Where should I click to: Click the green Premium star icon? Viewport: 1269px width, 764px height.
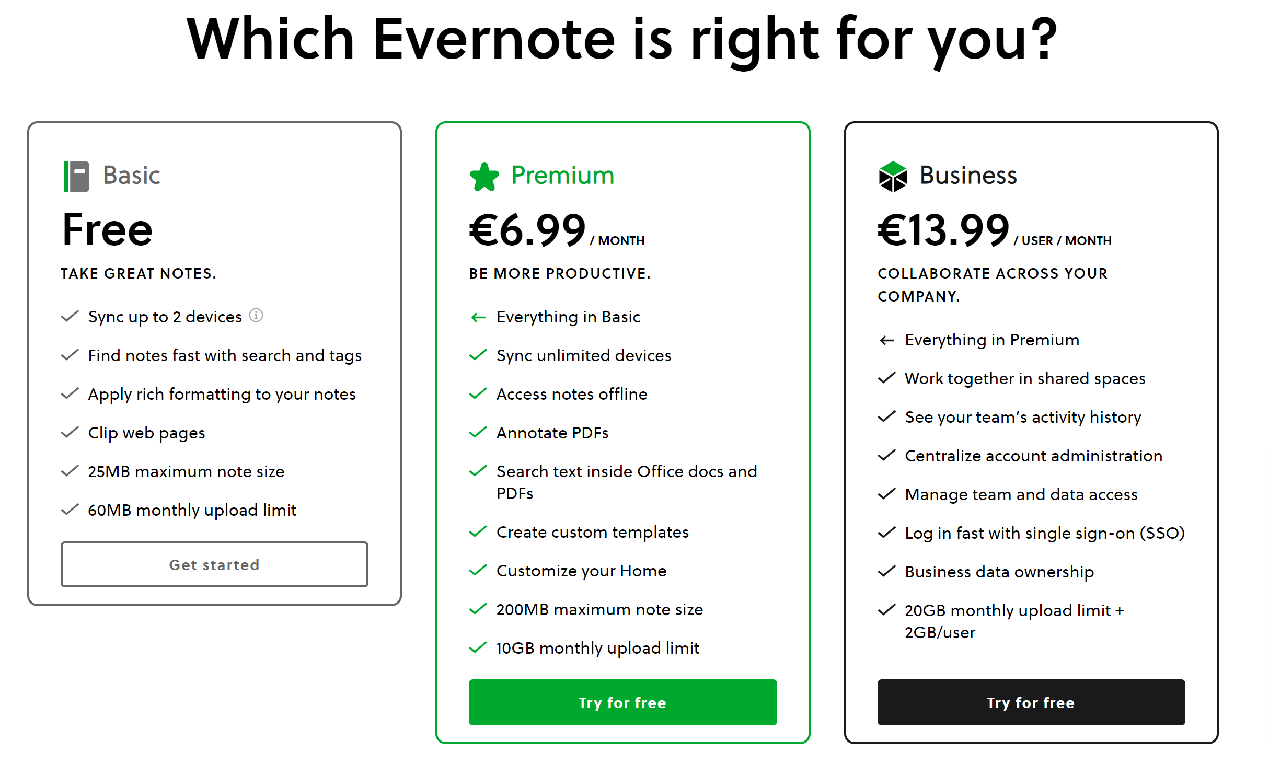click(x=484, y=177)
